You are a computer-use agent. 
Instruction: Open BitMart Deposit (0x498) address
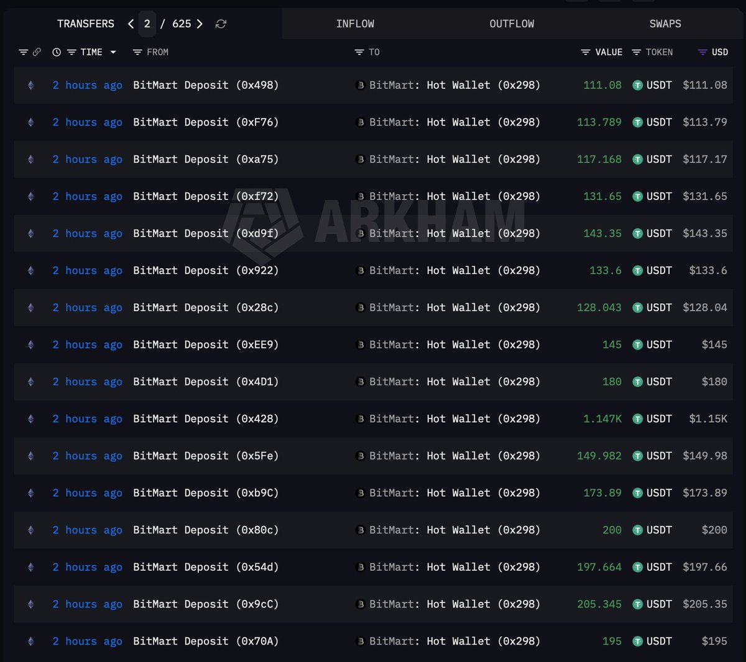pos(206,85)
